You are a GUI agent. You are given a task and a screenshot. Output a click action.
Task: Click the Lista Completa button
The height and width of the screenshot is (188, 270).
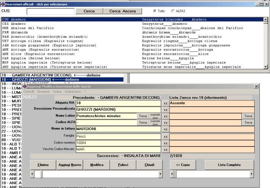tap(229, 165)
